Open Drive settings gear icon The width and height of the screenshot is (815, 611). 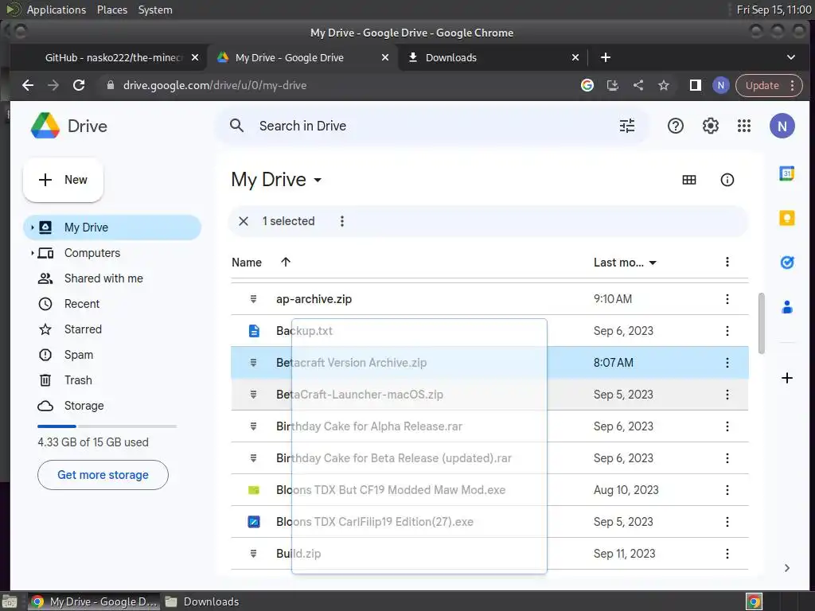(710, 126)
